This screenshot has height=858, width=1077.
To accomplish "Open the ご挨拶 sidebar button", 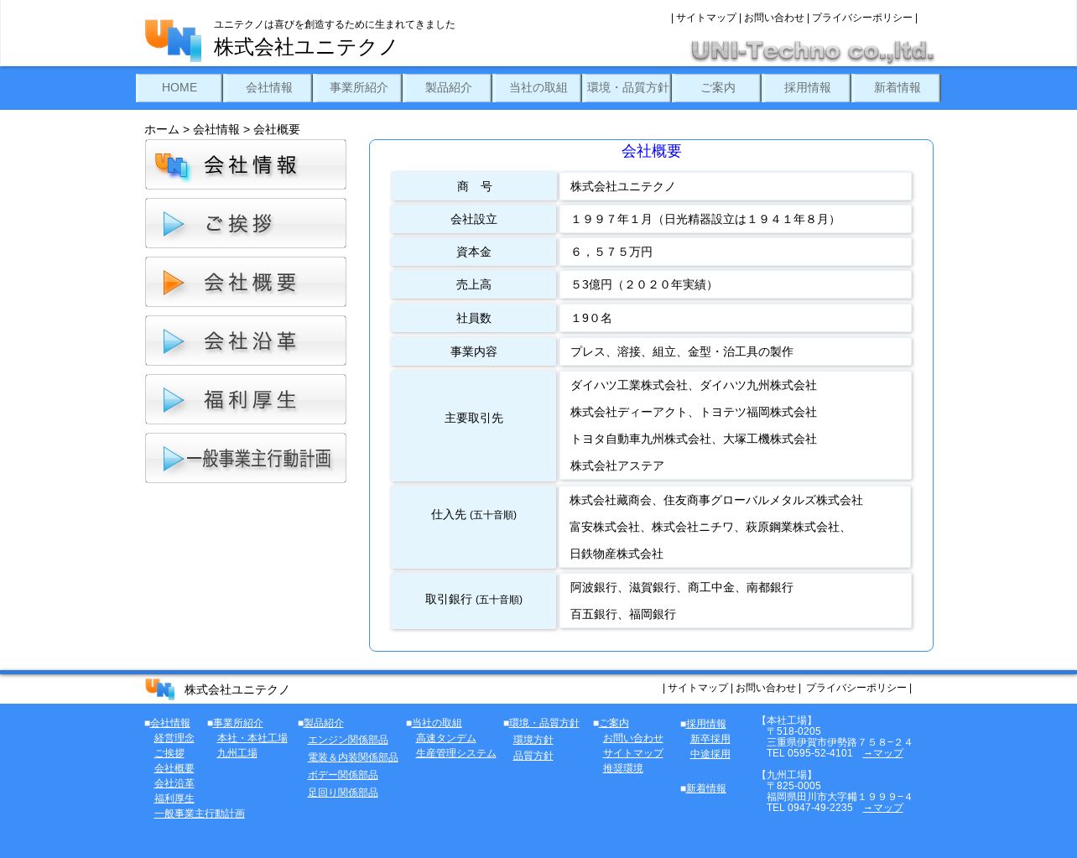I will [246, 223].
